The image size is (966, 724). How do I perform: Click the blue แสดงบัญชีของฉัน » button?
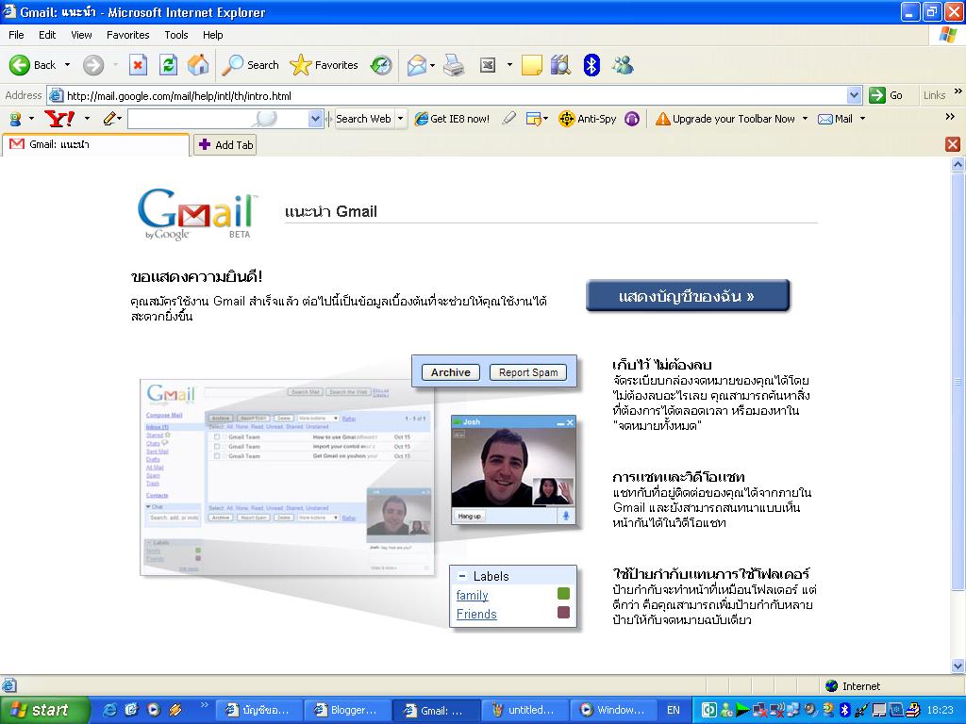(x=687, y=296)
